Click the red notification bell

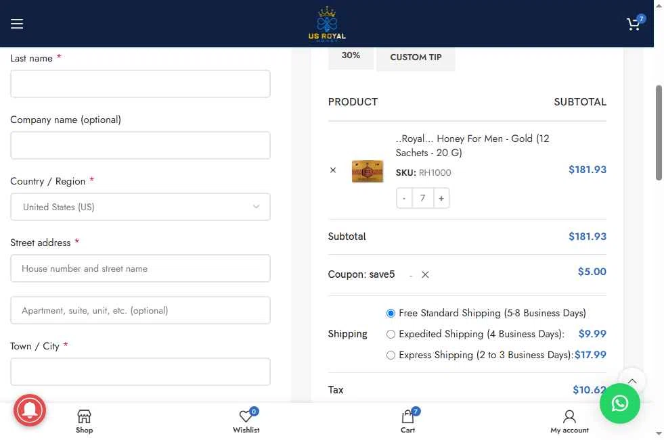click(x=30, y=410)
